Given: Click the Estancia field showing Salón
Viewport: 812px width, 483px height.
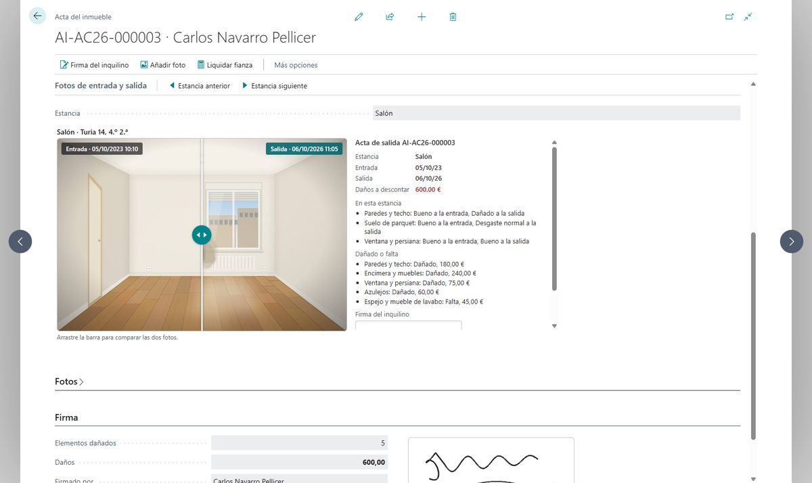Looking at the screenshot, I should coord(556,114).
